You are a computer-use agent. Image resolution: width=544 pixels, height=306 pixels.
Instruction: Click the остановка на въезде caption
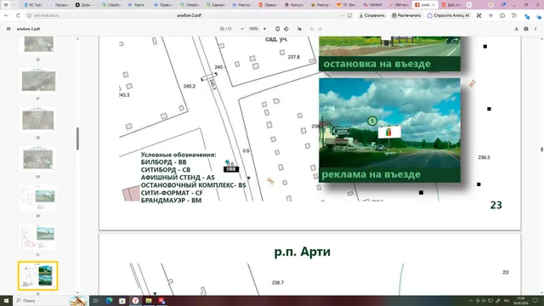pos(377,64)
